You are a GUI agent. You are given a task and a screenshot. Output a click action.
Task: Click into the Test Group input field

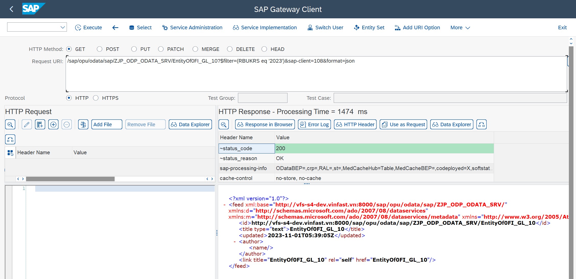[262, 98]
